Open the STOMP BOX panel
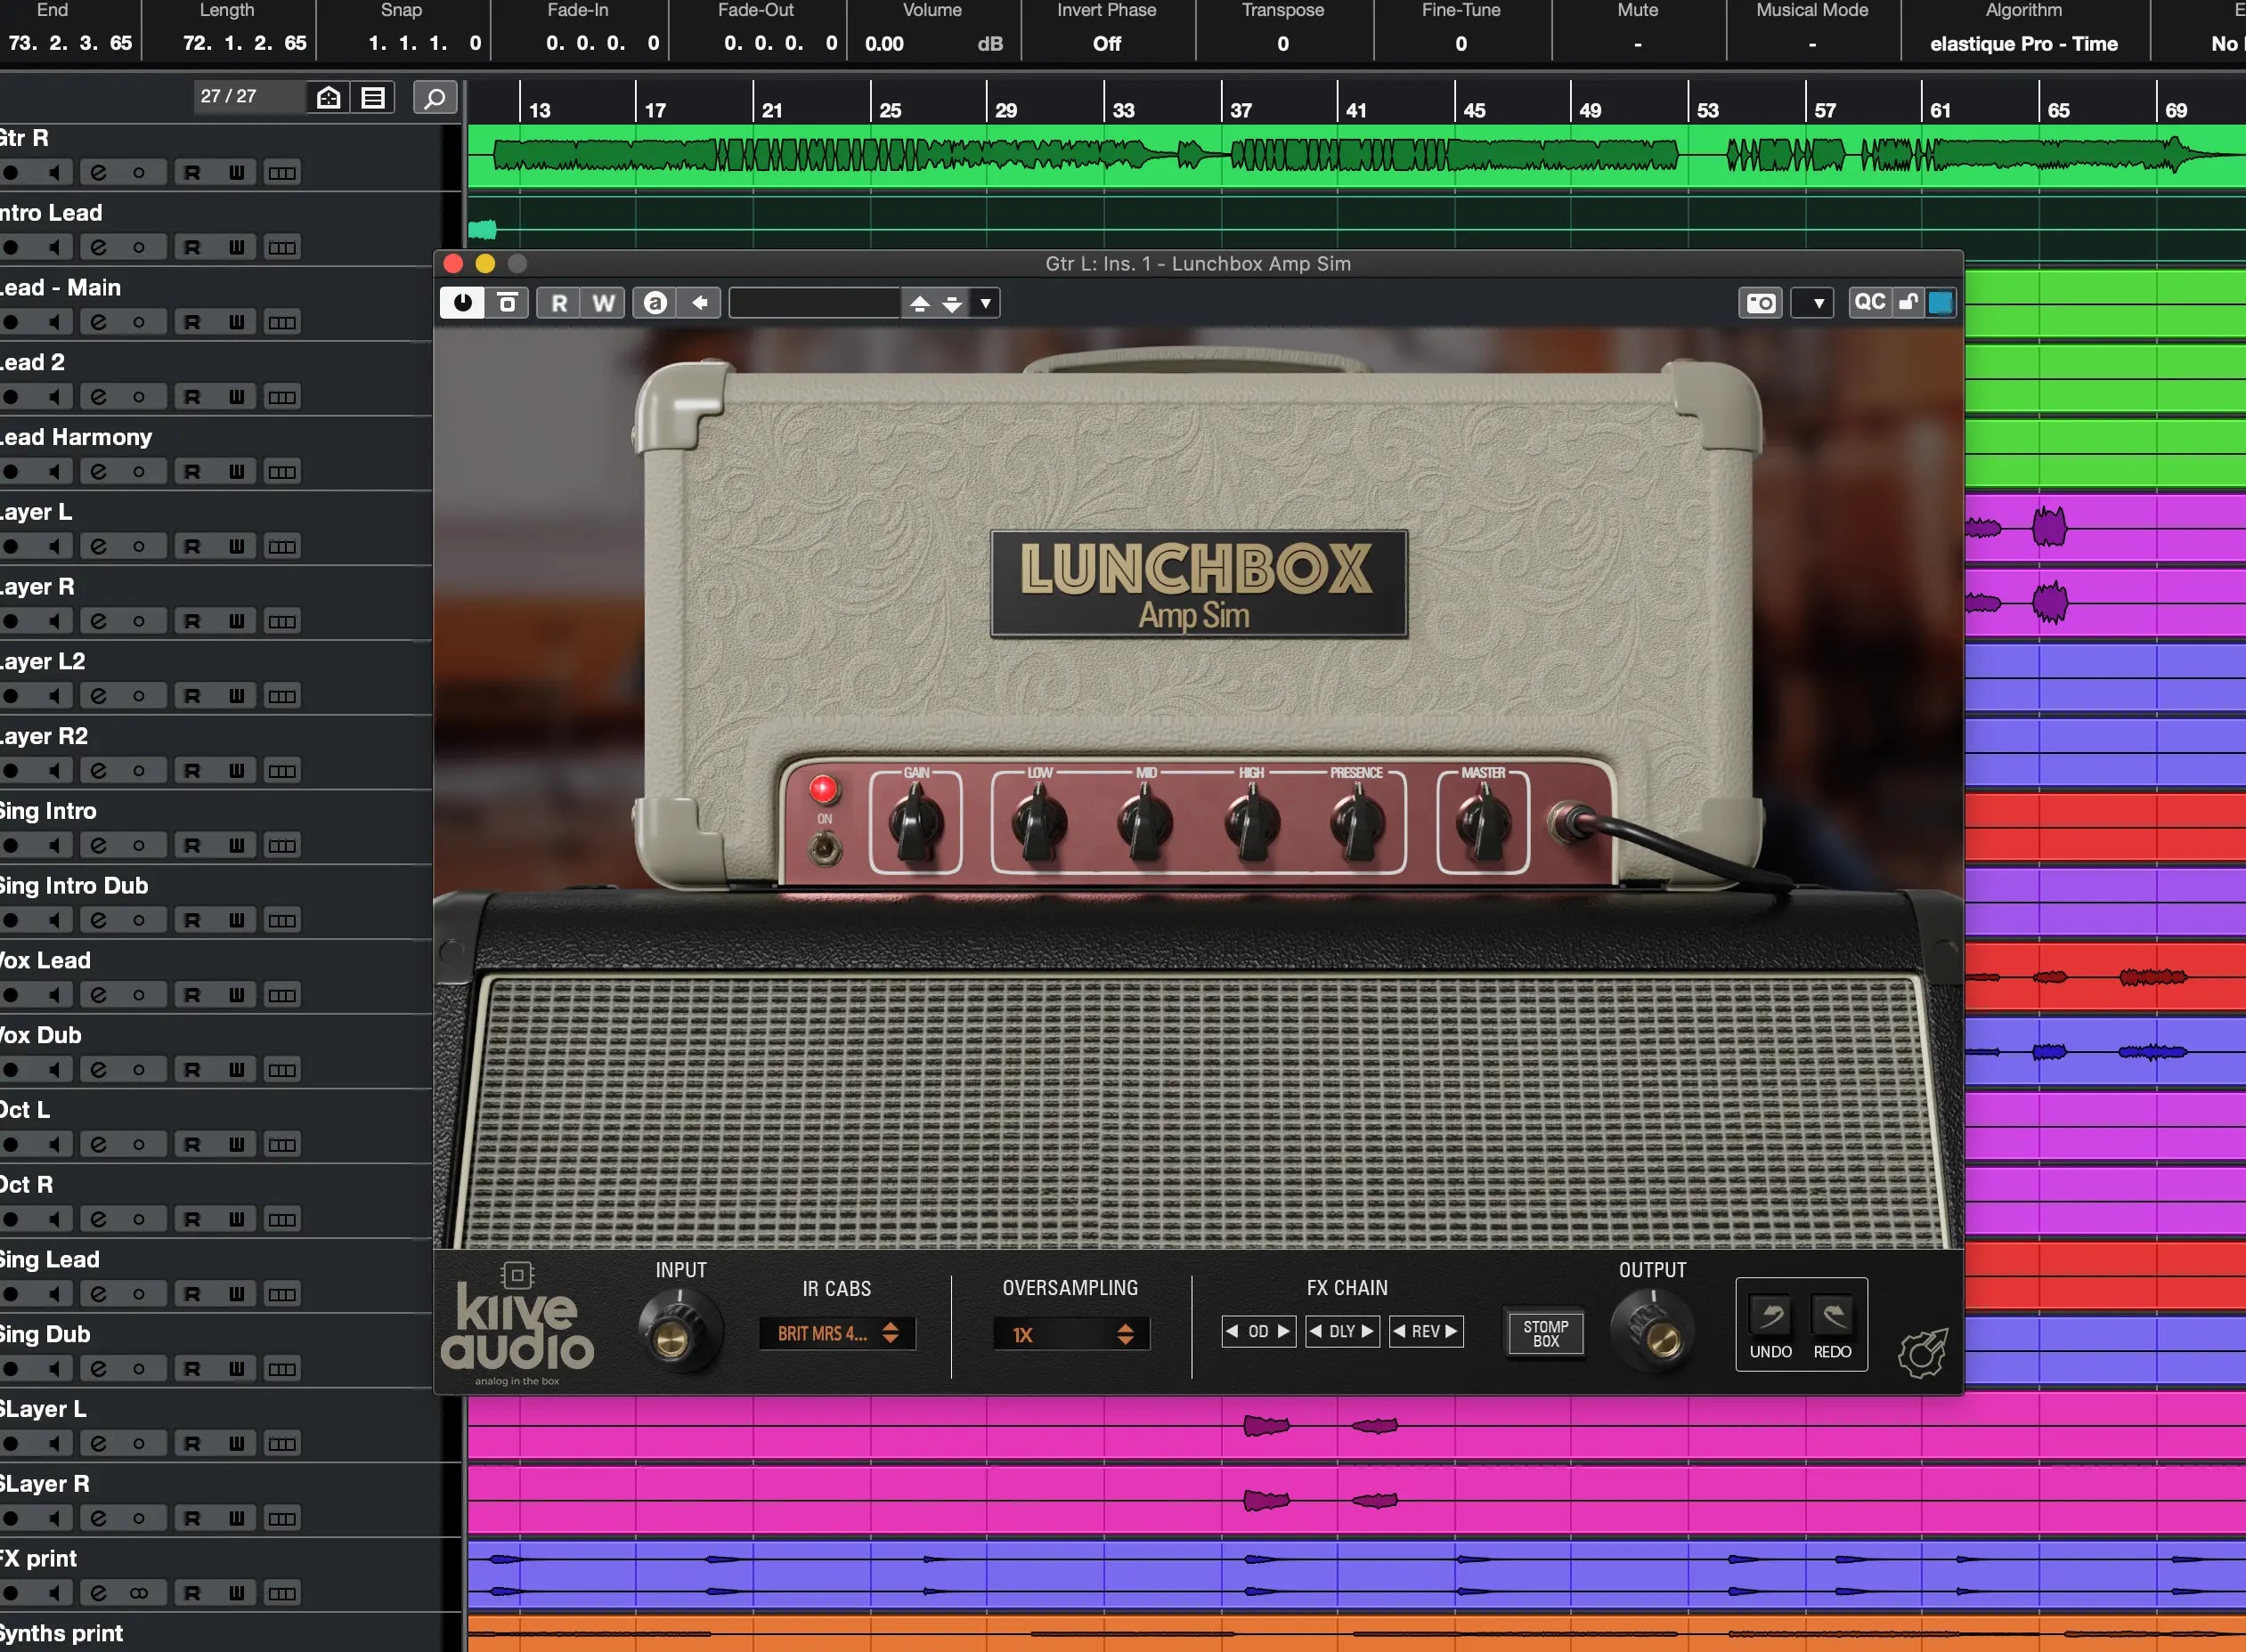Image resolution: width=2246 pixels, height=1652 pixels. click(x=1546, y=1333)
